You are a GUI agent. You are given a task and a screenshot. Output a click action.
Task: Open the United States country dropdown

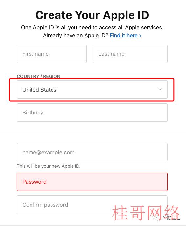tap(92, 90)
